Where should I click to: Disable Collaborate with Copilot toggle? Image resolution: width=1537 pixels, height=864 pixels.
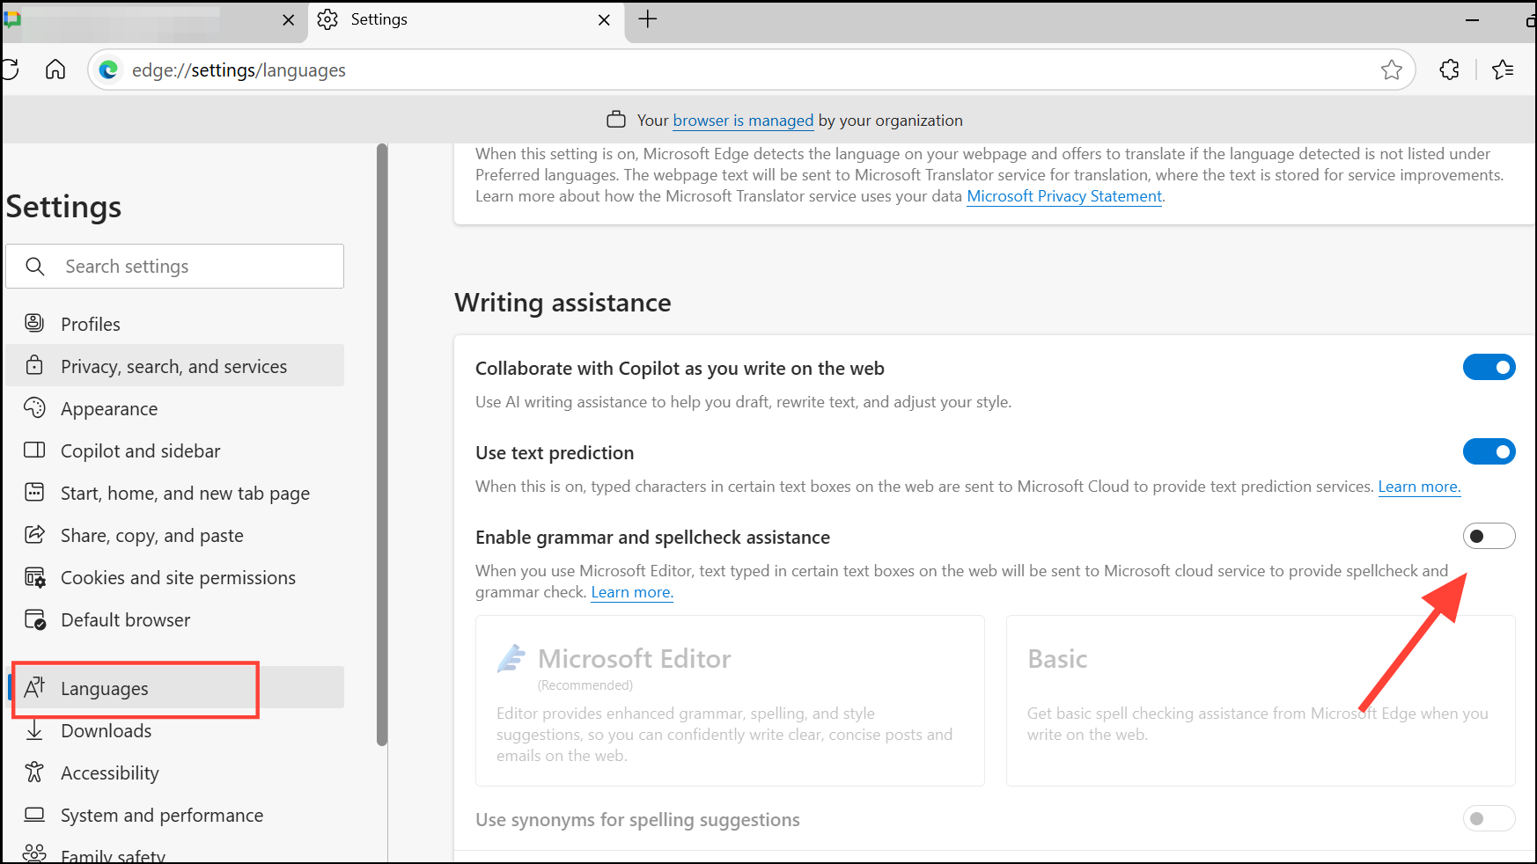point(1489,367)
